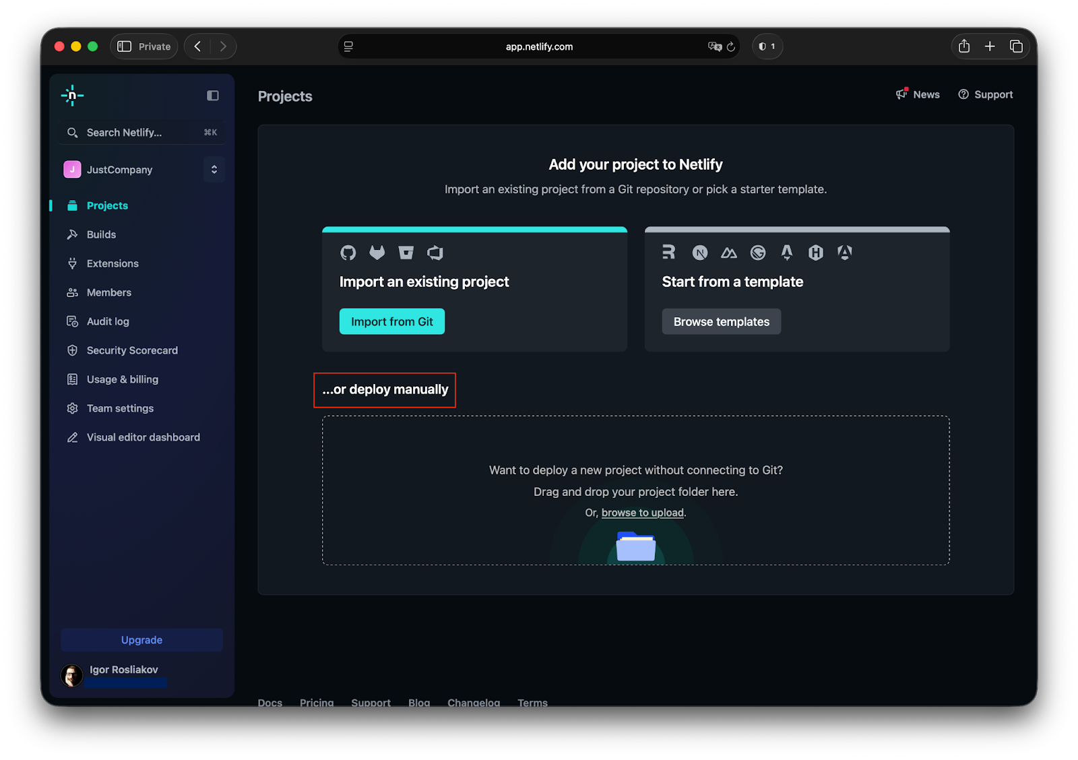Go to the Members page
The image size is (1078, 760).
pos(108,292)
